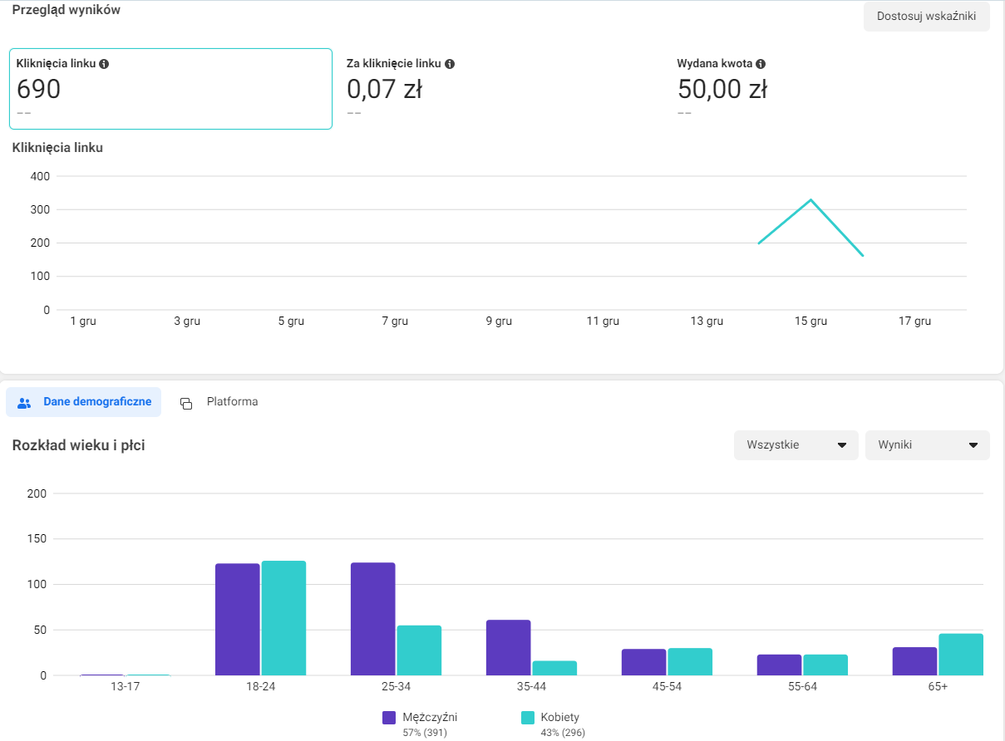1005x741 pixels.
Task: Click info icon beside Za kliknięcie linku
Action: point(450,64)
